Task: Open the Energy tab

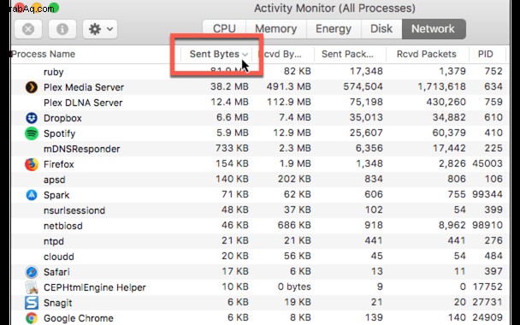Action: pos(334,29)
